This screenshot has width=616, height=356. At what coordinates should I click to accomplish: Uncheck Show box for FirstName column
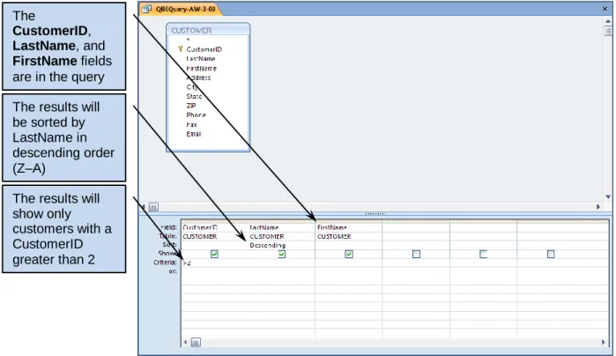pos(349,255)
